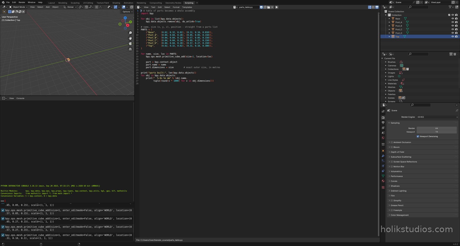Run the script with the play icon
The image size is (460, 246).
(x=277, y=7)
